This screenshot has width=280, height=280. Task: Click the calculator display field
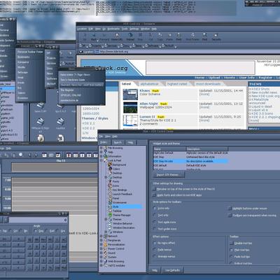[x=38, y=220]
